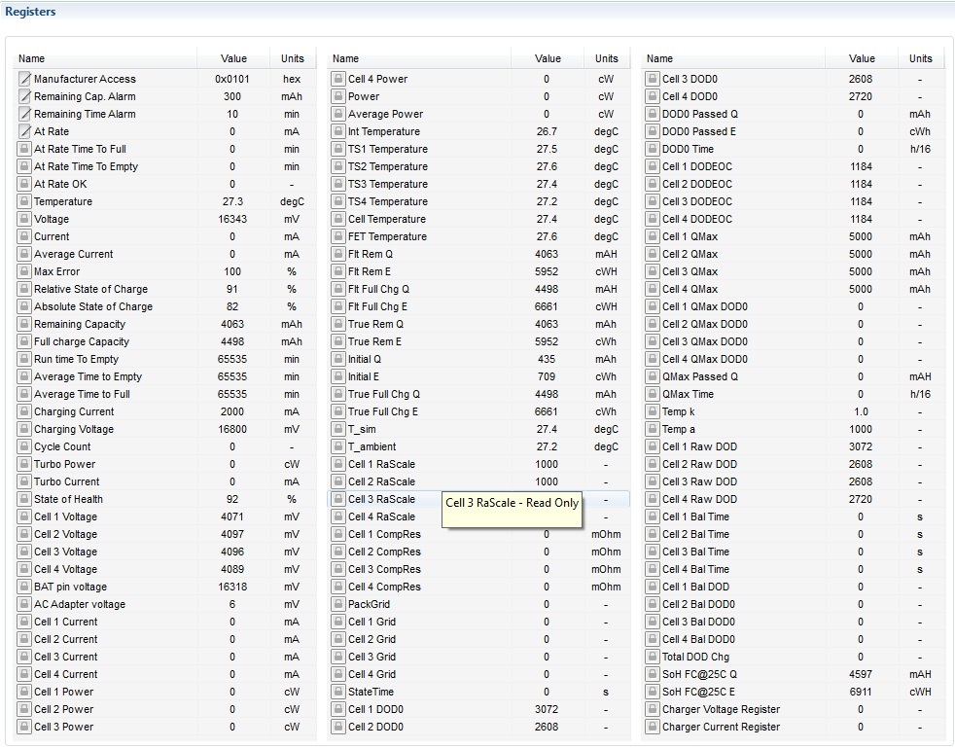Select the Charging Current value 2000
The width and height of the screenshot is (955, 748).
pyautogui.click(x=232, y=411)
